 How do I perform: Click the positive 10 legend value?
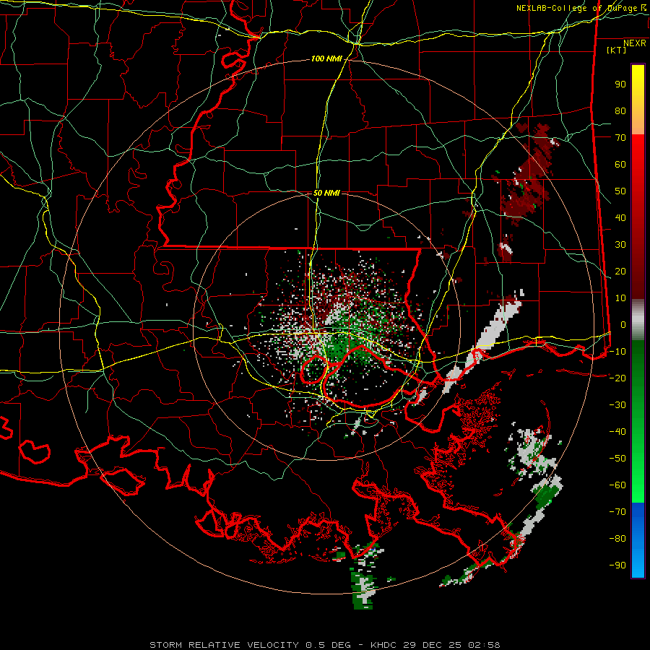tap(620, 298)
